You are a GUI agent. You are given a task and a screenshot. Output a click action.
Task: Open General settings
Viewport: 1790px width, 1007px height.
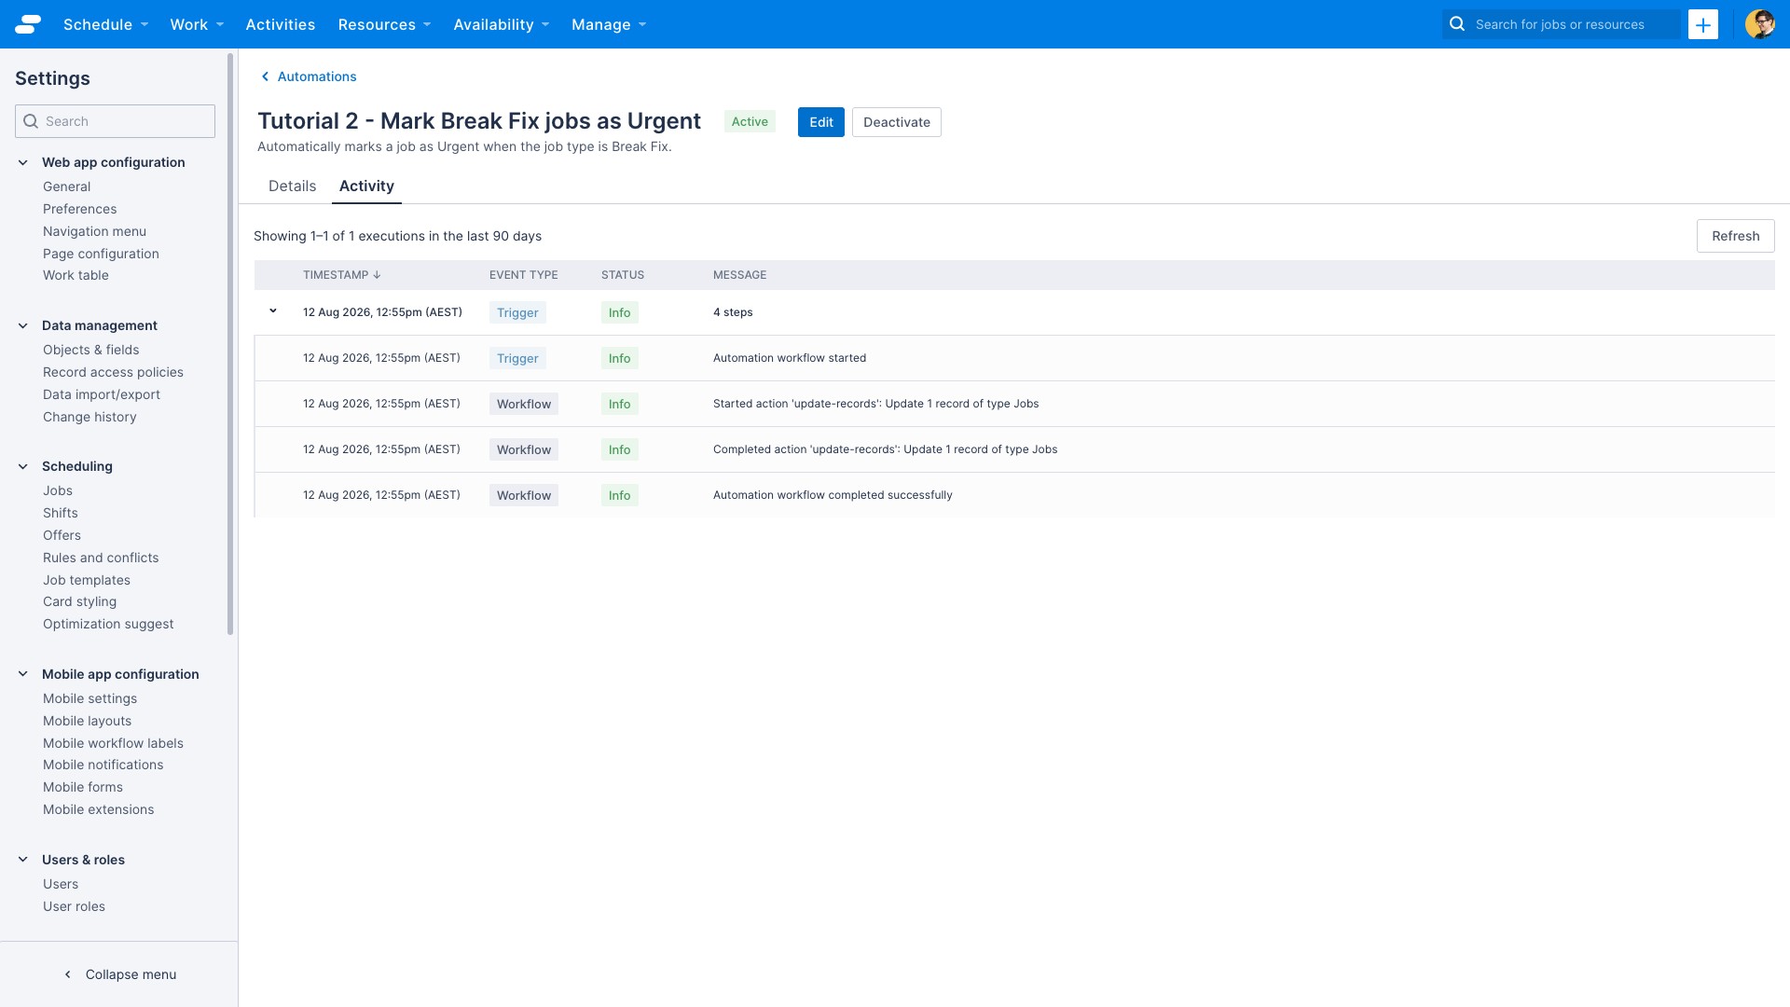click(x=67, y=186)
